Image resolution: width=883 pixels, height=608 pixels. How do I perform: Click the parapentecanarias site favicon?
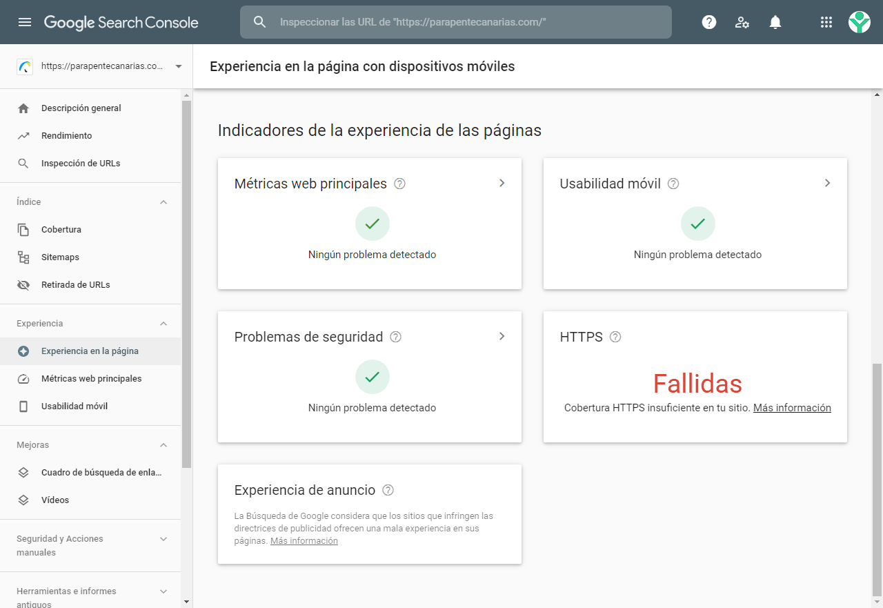click(x=25, y=66)
